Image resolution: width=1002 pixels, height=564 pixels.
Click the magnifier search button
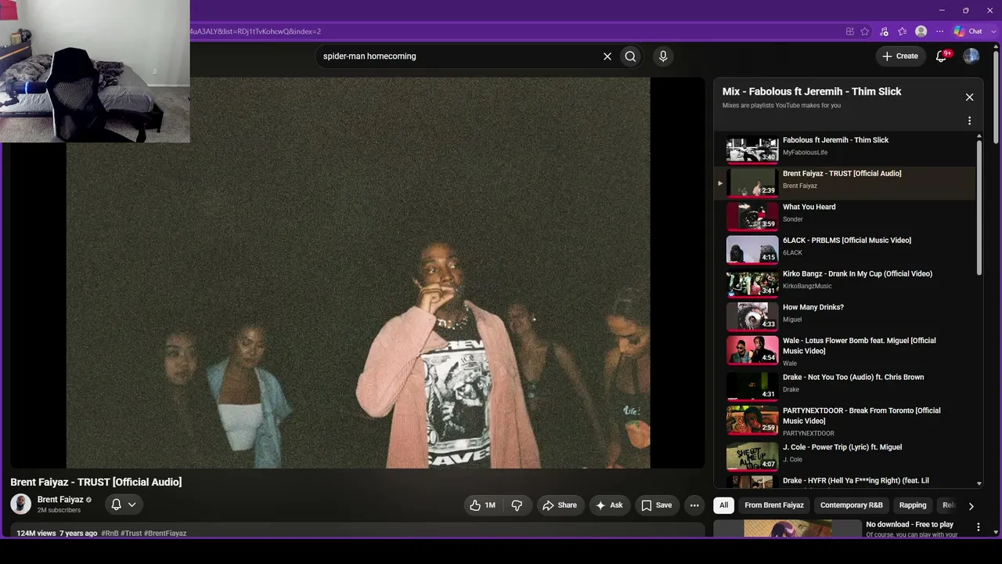pos(630,56)
